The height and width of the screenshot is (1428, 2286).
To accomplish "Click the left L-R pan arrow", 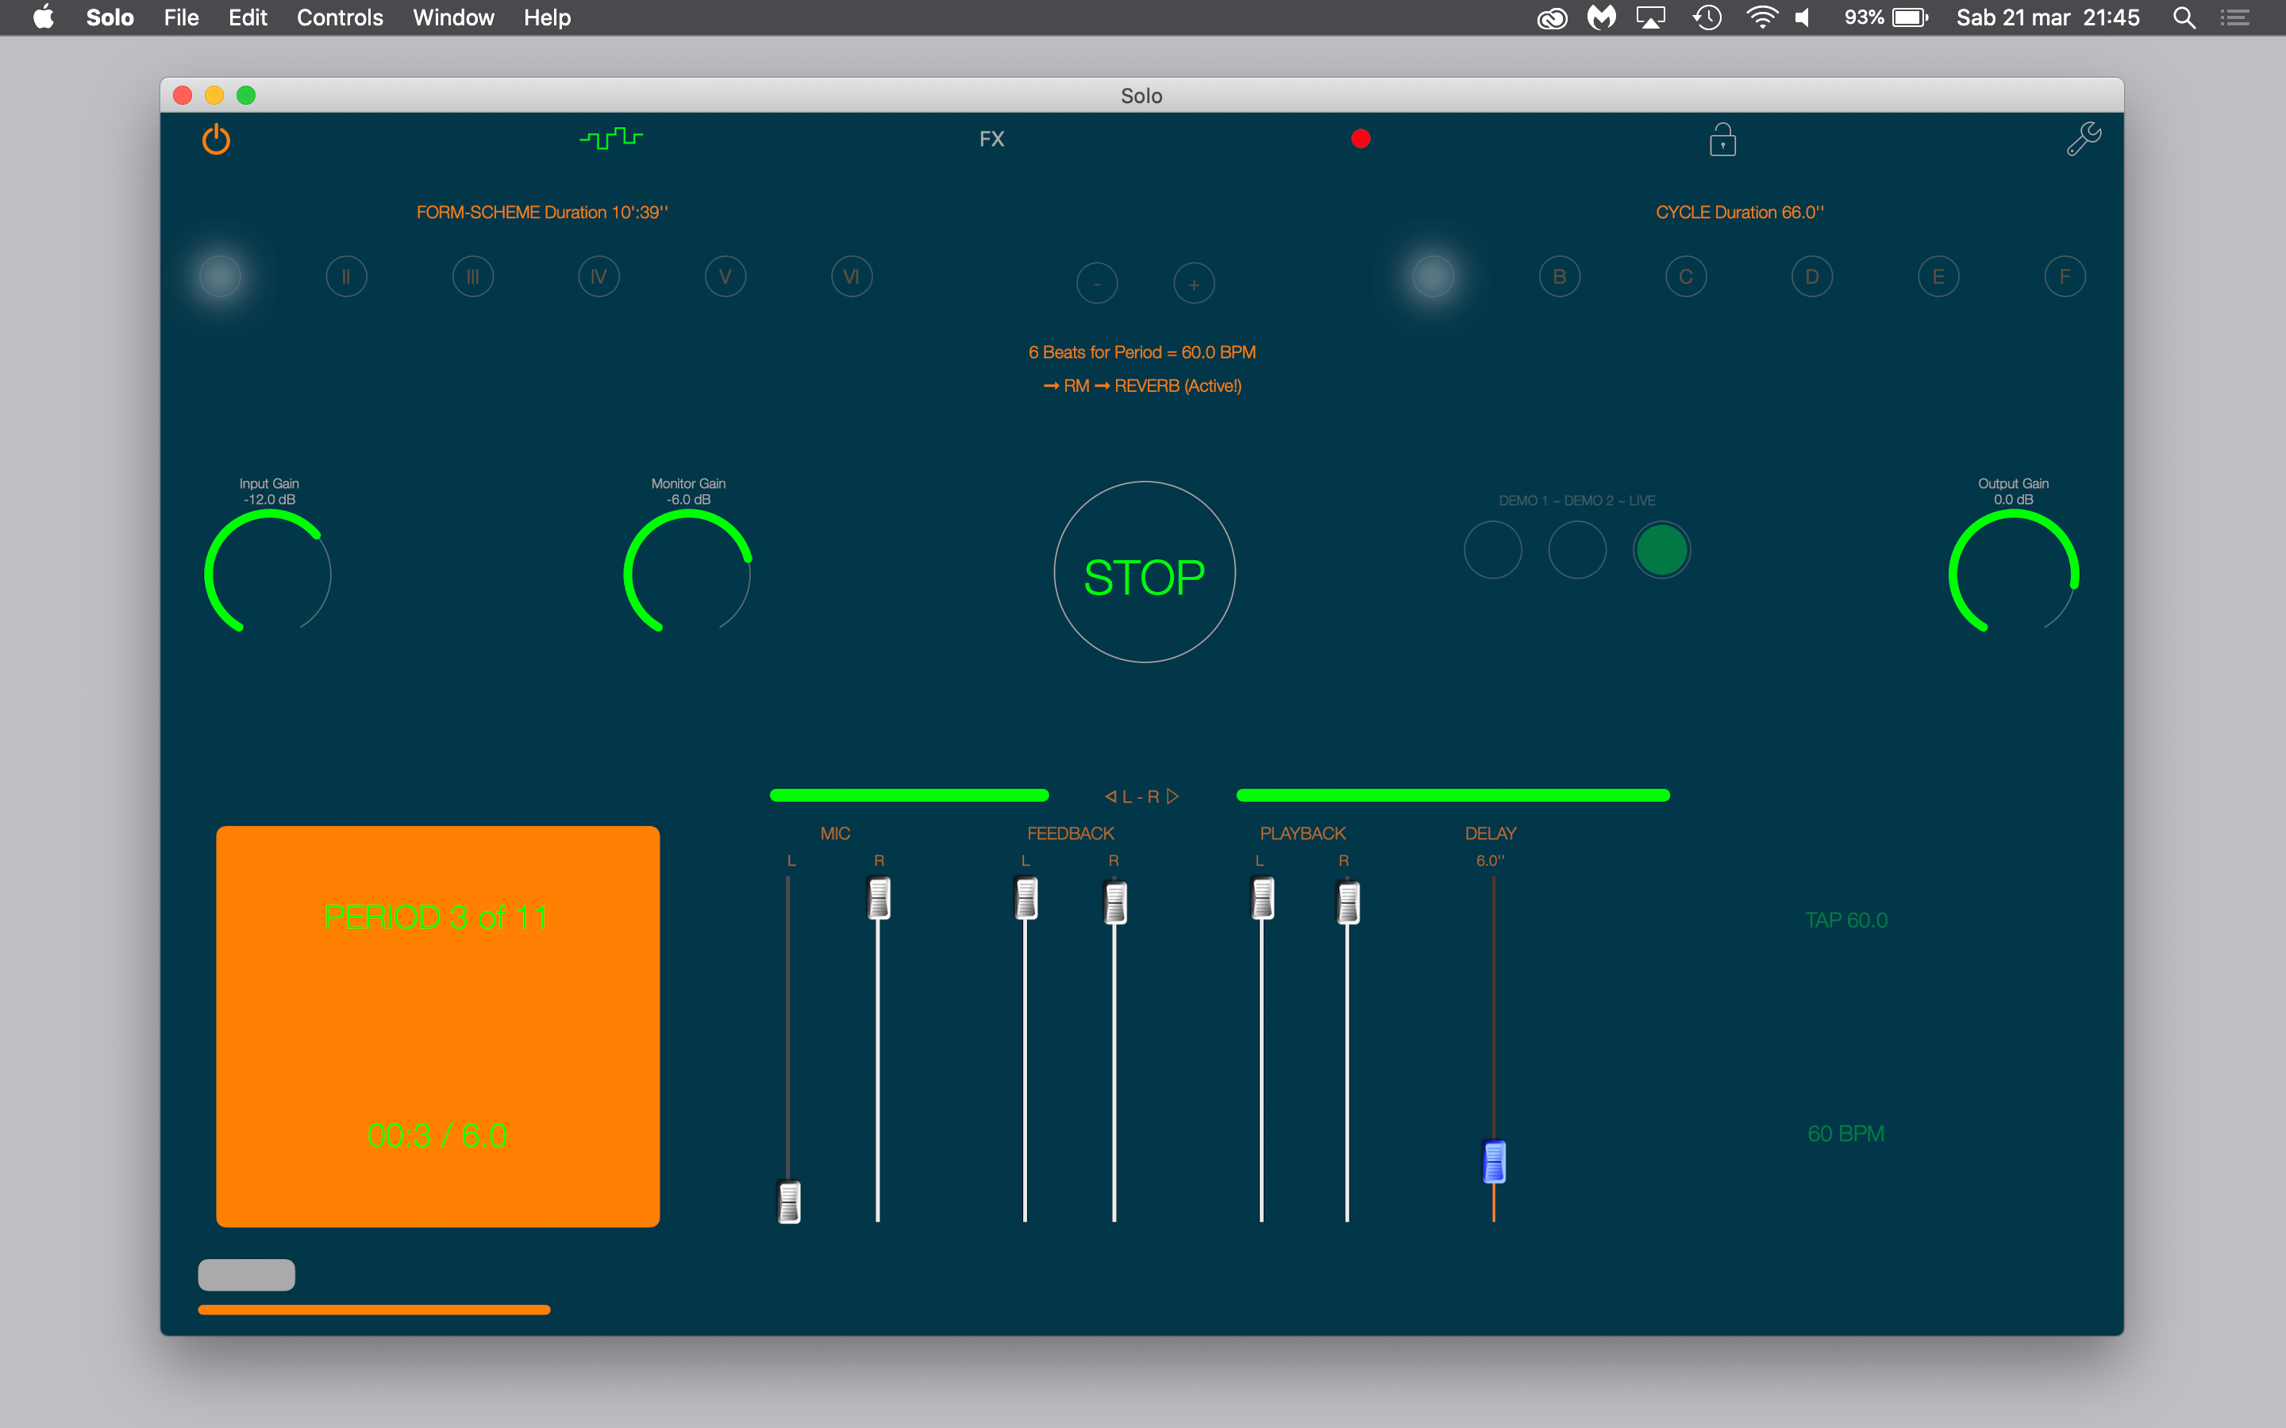I will [1111, 797].
